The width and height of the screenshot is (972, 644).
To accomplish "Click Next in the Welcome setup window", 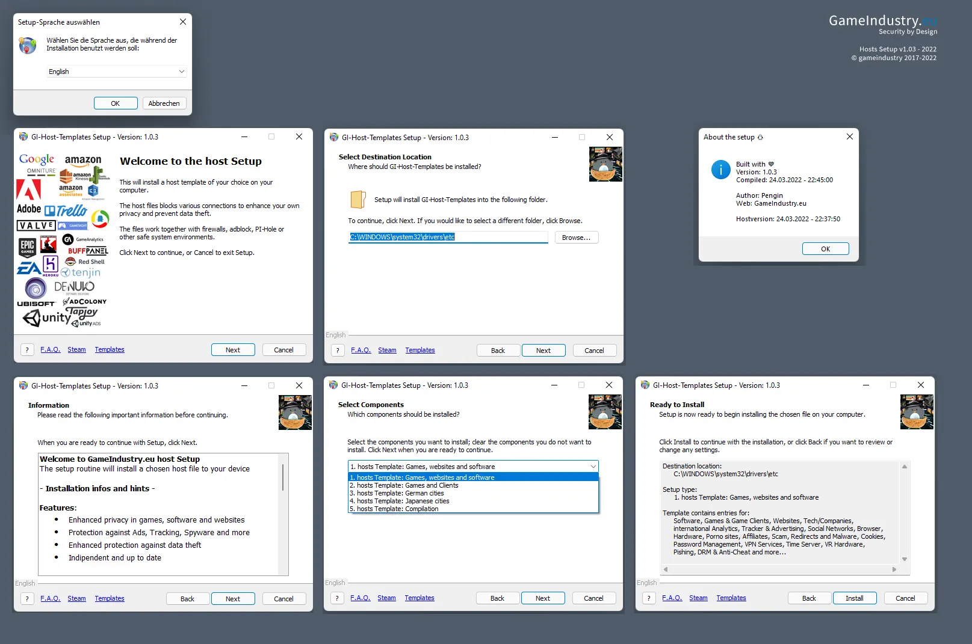I will [233, 350].
